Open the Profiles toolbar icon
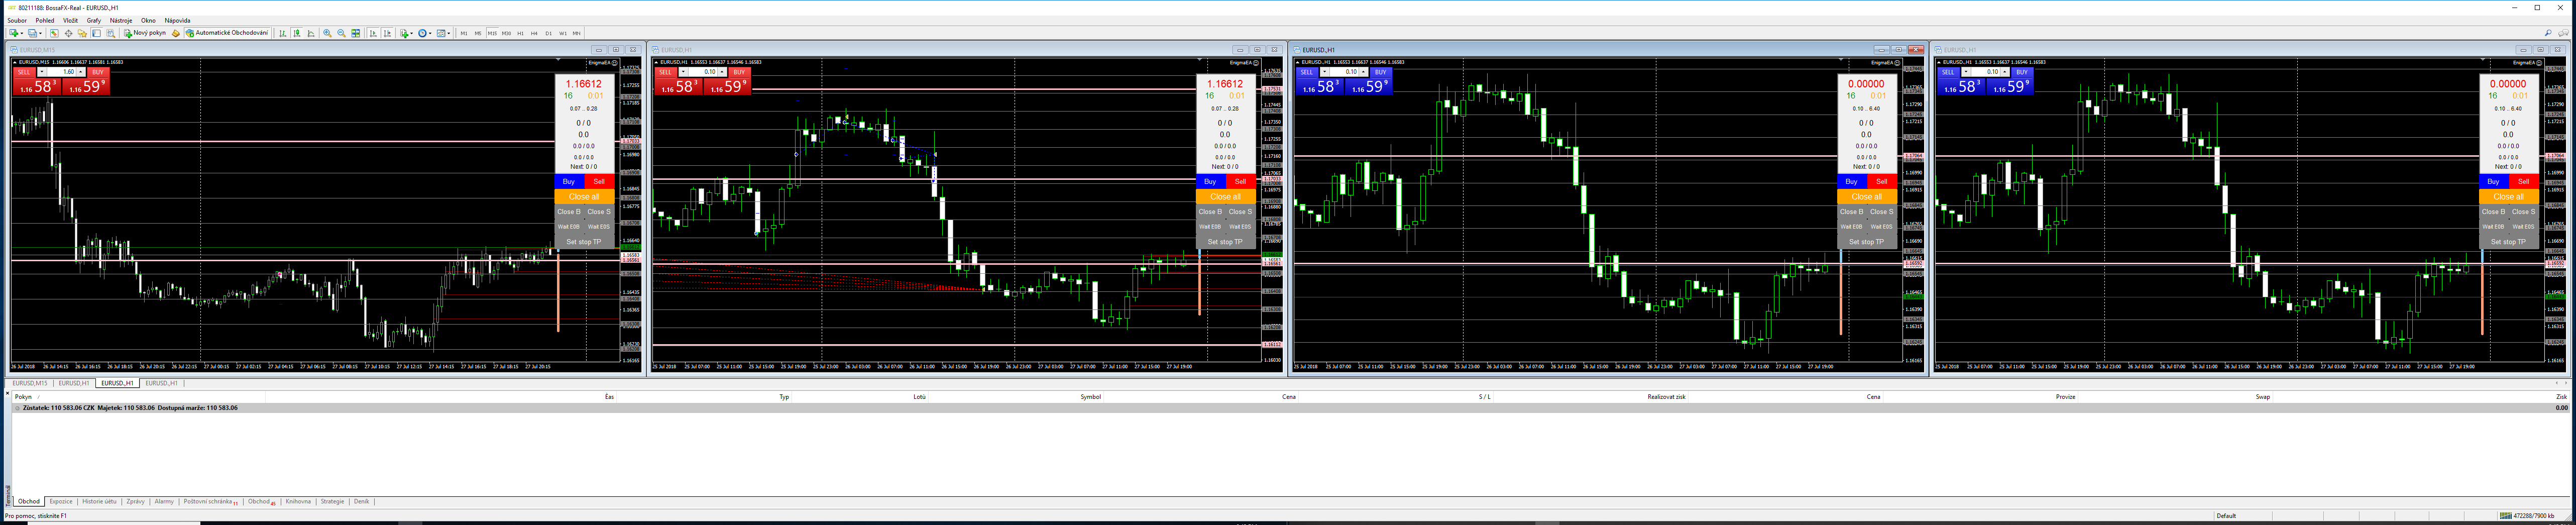 (x=32, y=33)
